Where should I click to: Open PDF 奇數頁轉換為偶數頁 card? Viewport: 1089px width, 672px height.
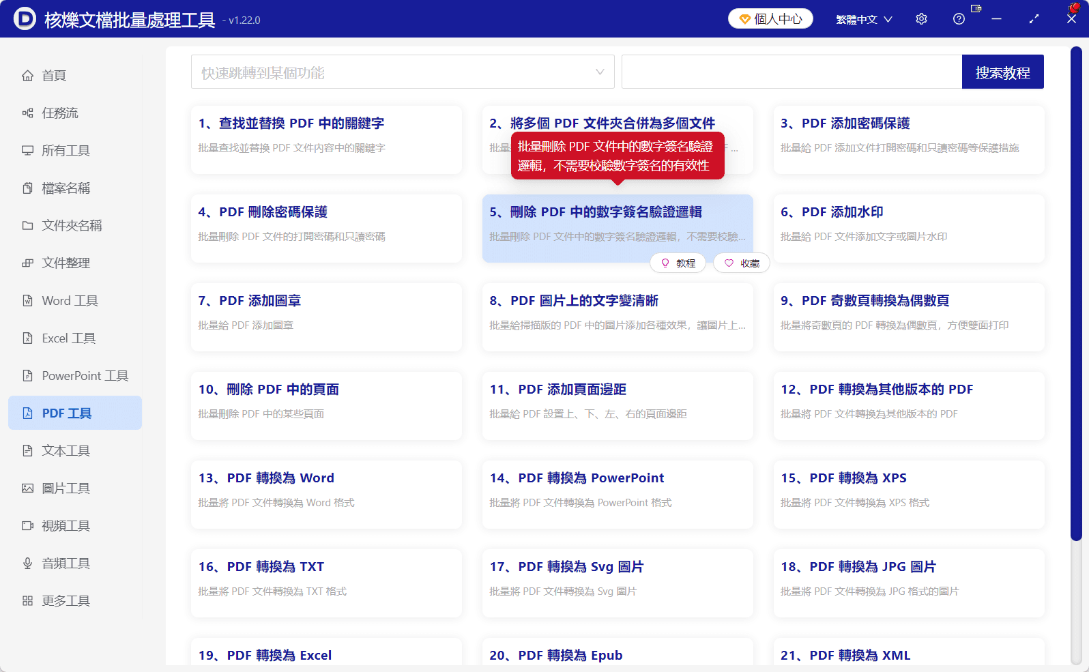click(x=909, y=317)
